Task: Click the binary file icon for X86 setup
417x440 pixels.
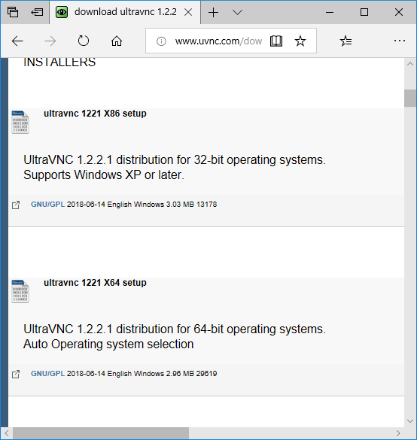Action: click(x=20, y=123)
